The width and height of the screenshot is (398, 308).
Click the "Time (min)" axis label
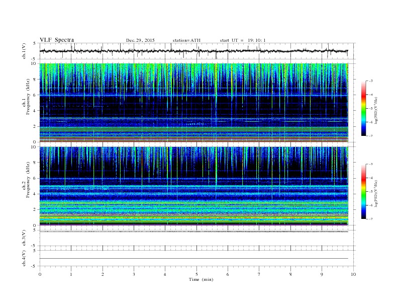click(x=201, y=279)
